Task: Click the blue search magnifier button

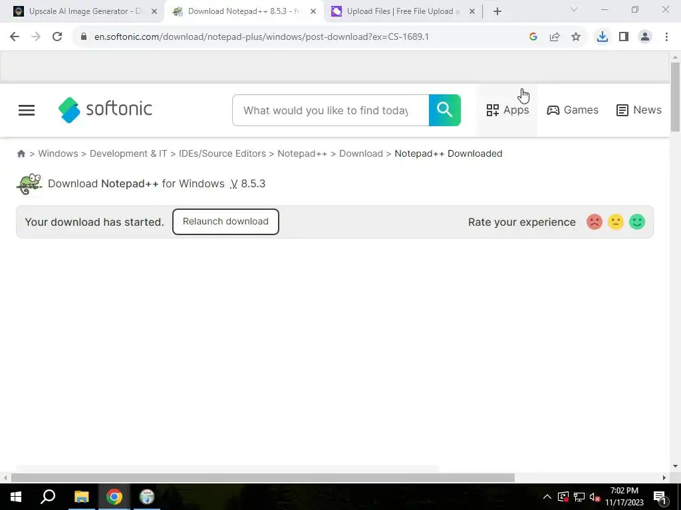Action: (445, 110)
